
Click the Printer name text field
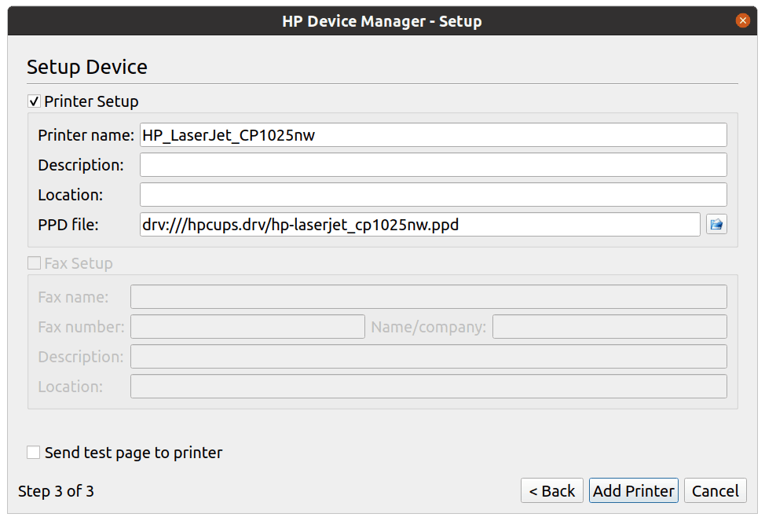coord(433,135)
